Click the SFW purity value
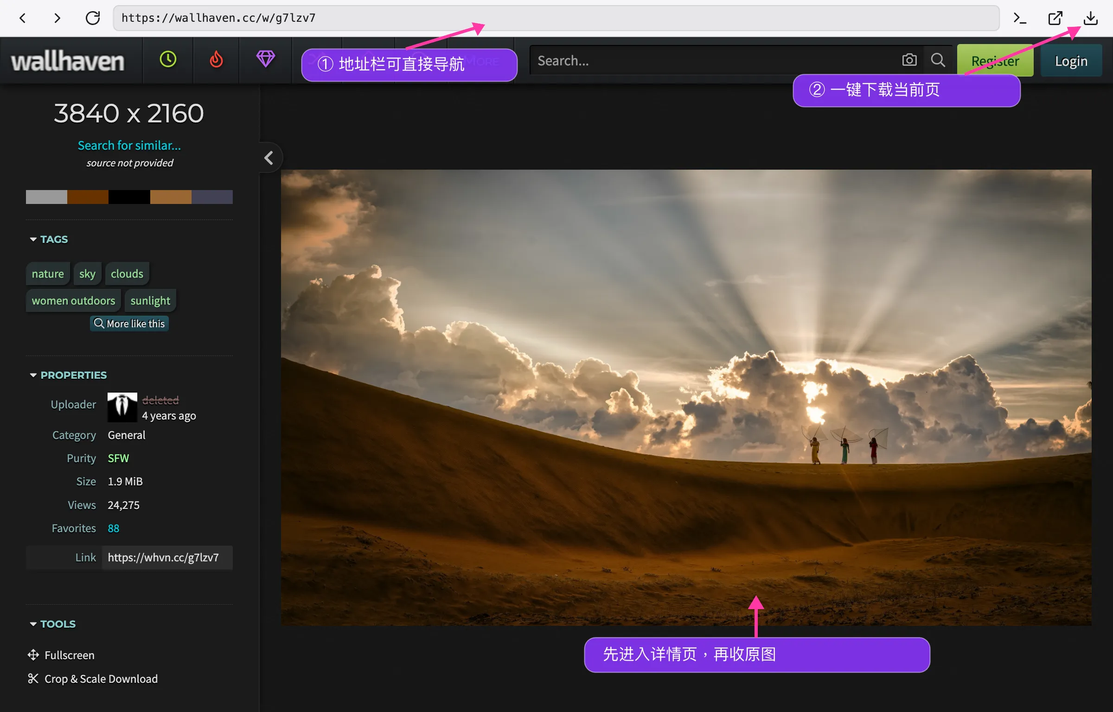The width and height of the screenshot is (1113, 712). click(x=118, y=458)
